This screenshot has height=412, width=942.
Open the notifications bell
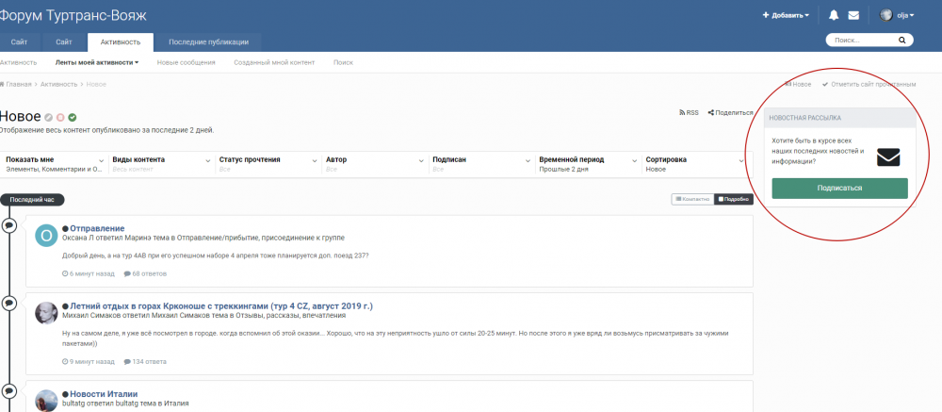(x=834, y=15)
